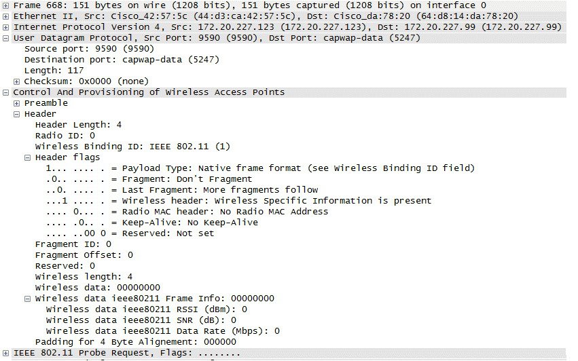Click the RSSI (dBm) field row
The image size is (578, 361).
(146, 309)
